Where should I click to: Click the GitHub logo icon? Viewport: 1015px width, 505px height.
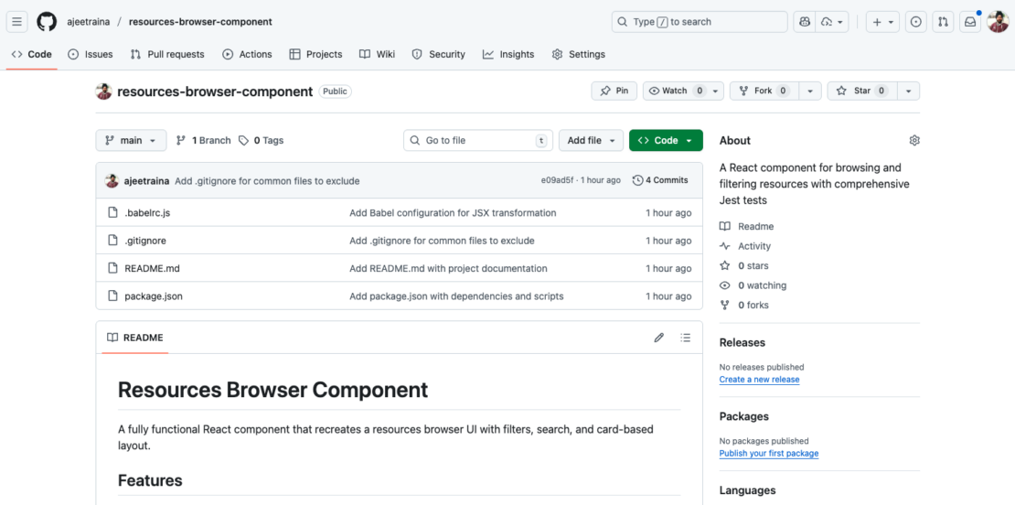tap(47, 22)
